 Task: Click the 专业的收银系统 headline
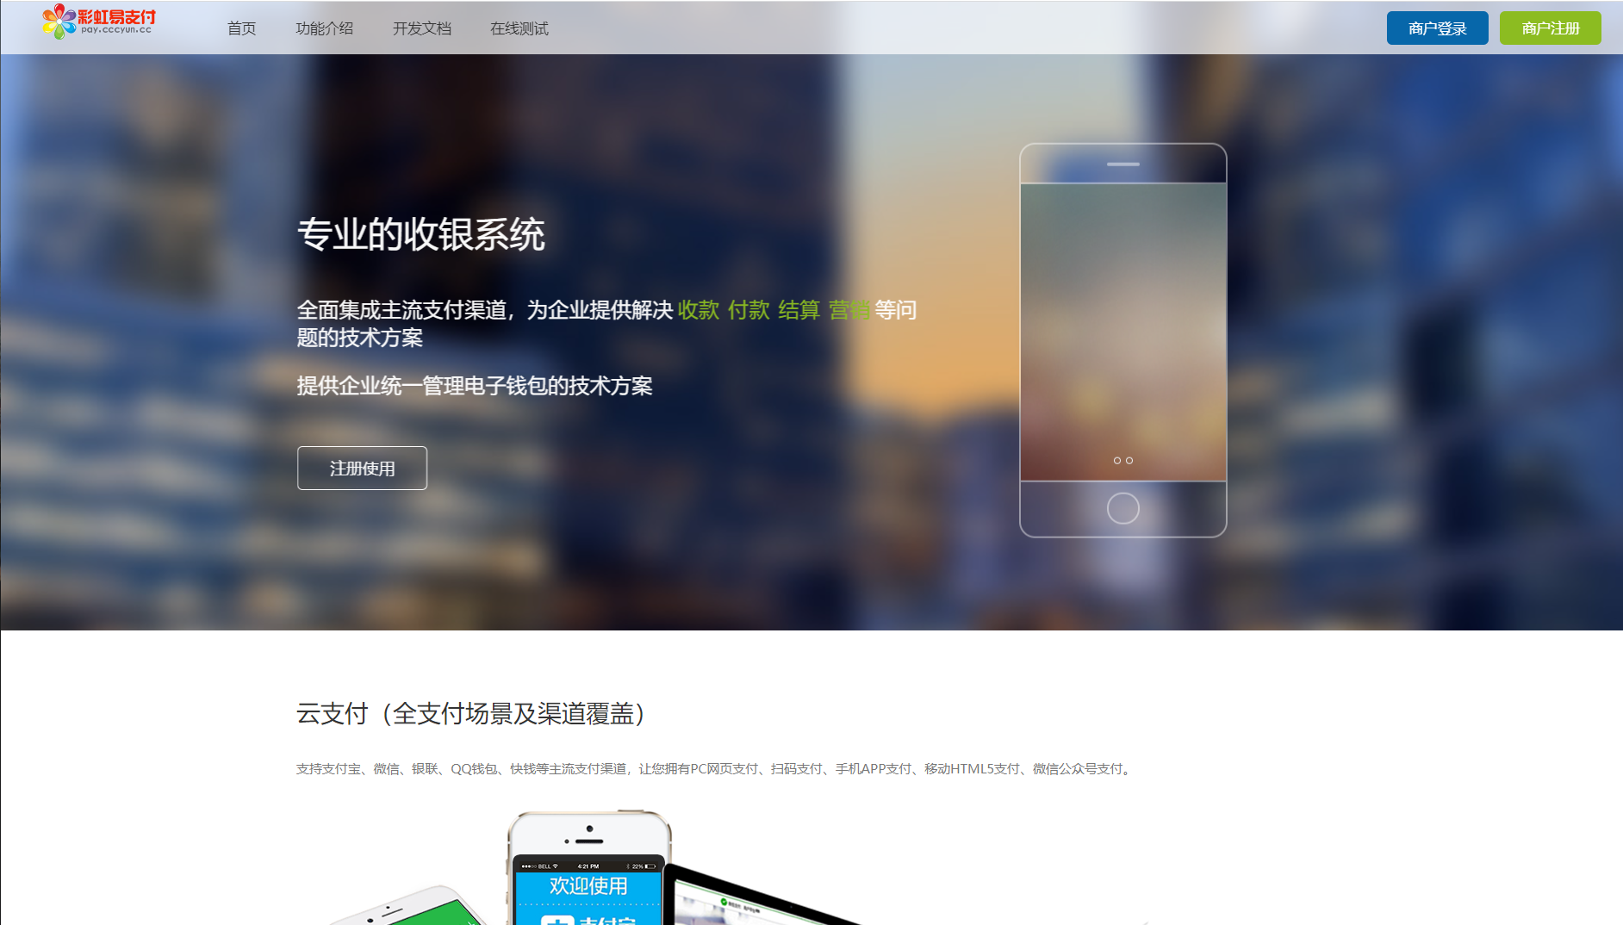click(x=420, y=234)
